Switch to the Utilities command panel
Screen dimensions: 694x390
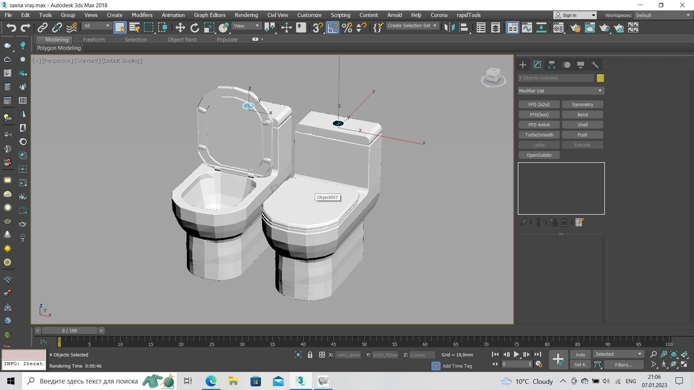(595, 65)
